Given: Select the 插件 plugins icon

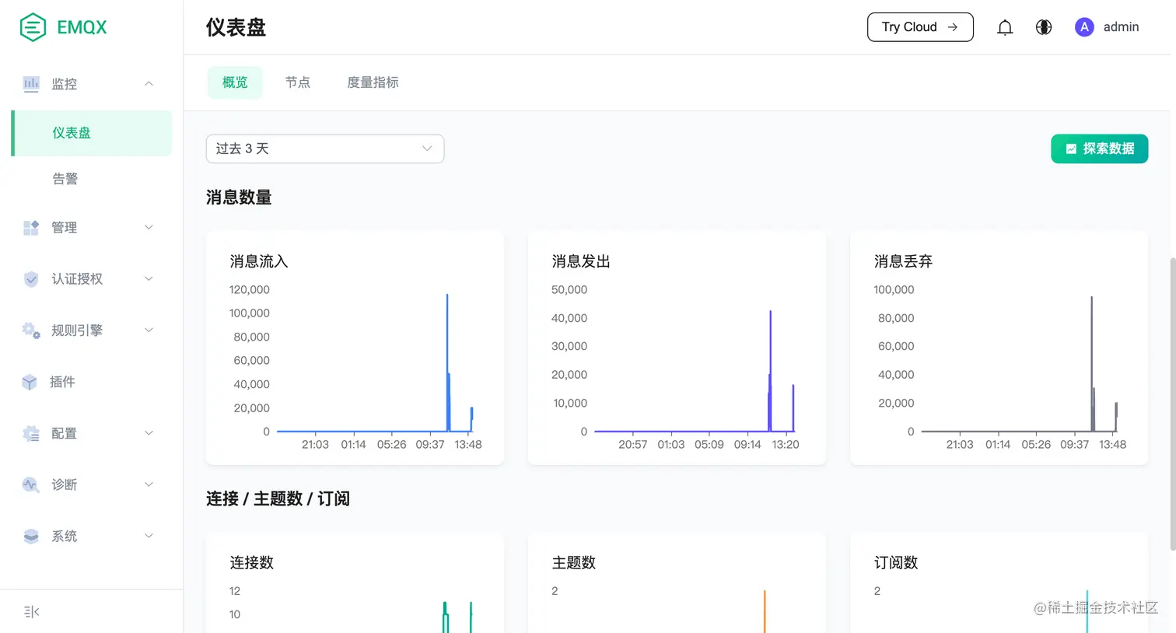Looking at the screenshot, I should click(30, 382).
